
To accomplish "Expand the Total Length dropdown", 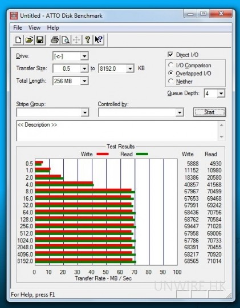I will pyautogui.click(x=84, y=81).
